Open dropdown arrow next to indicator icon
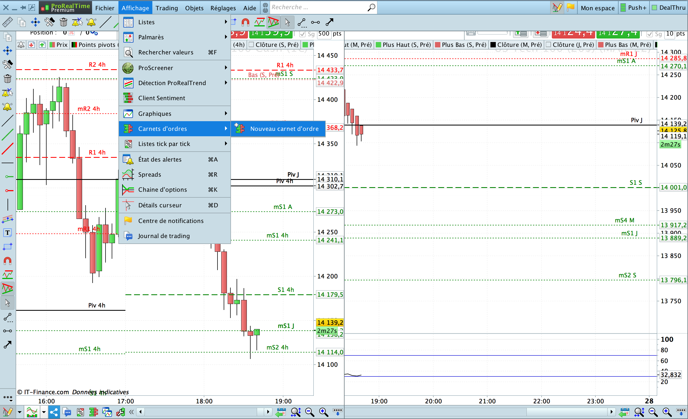Viewport: 688px width, 419px height. [44, 412]
